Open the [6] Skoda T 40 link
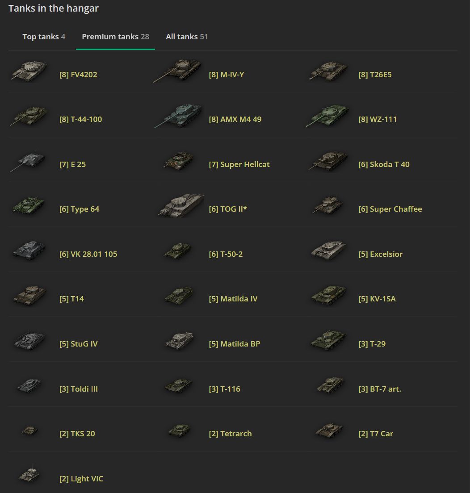This screenshot has width=470, height=493. coord(384,164)
